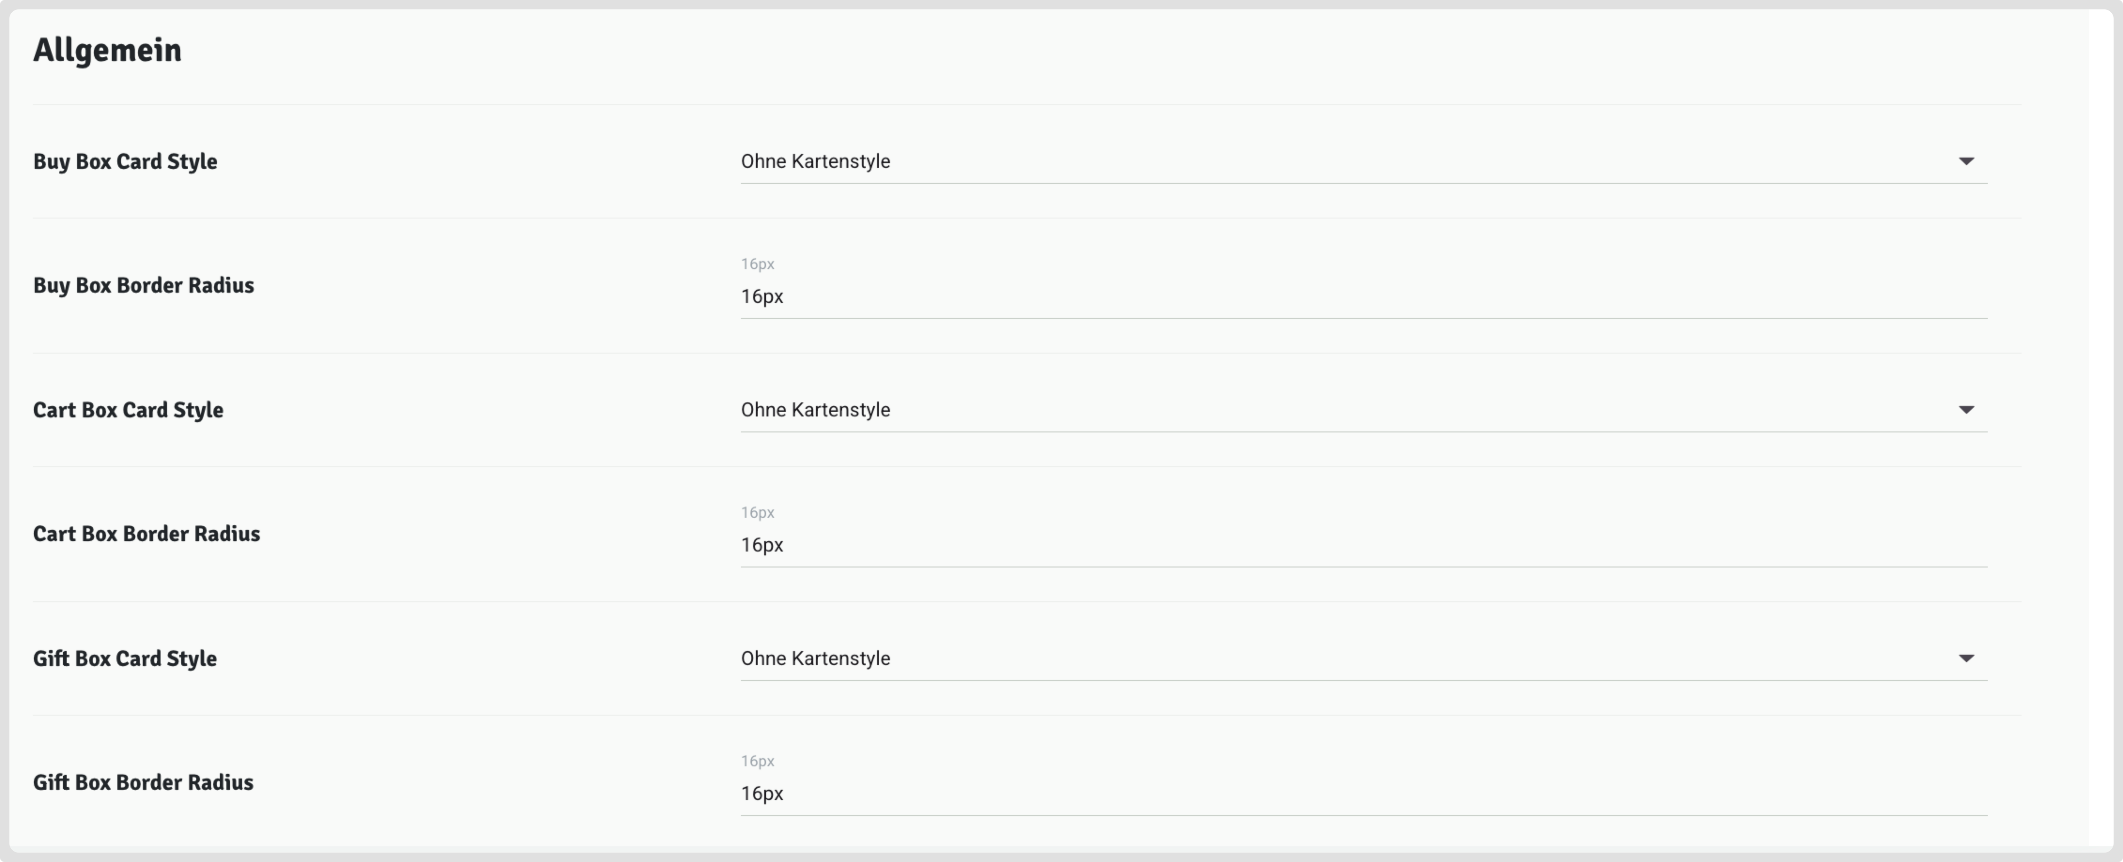The height and width of the screenshot is (862, 2123).
Task: Click the divider line below the Allgemein heading
Action: point(1026,105)
